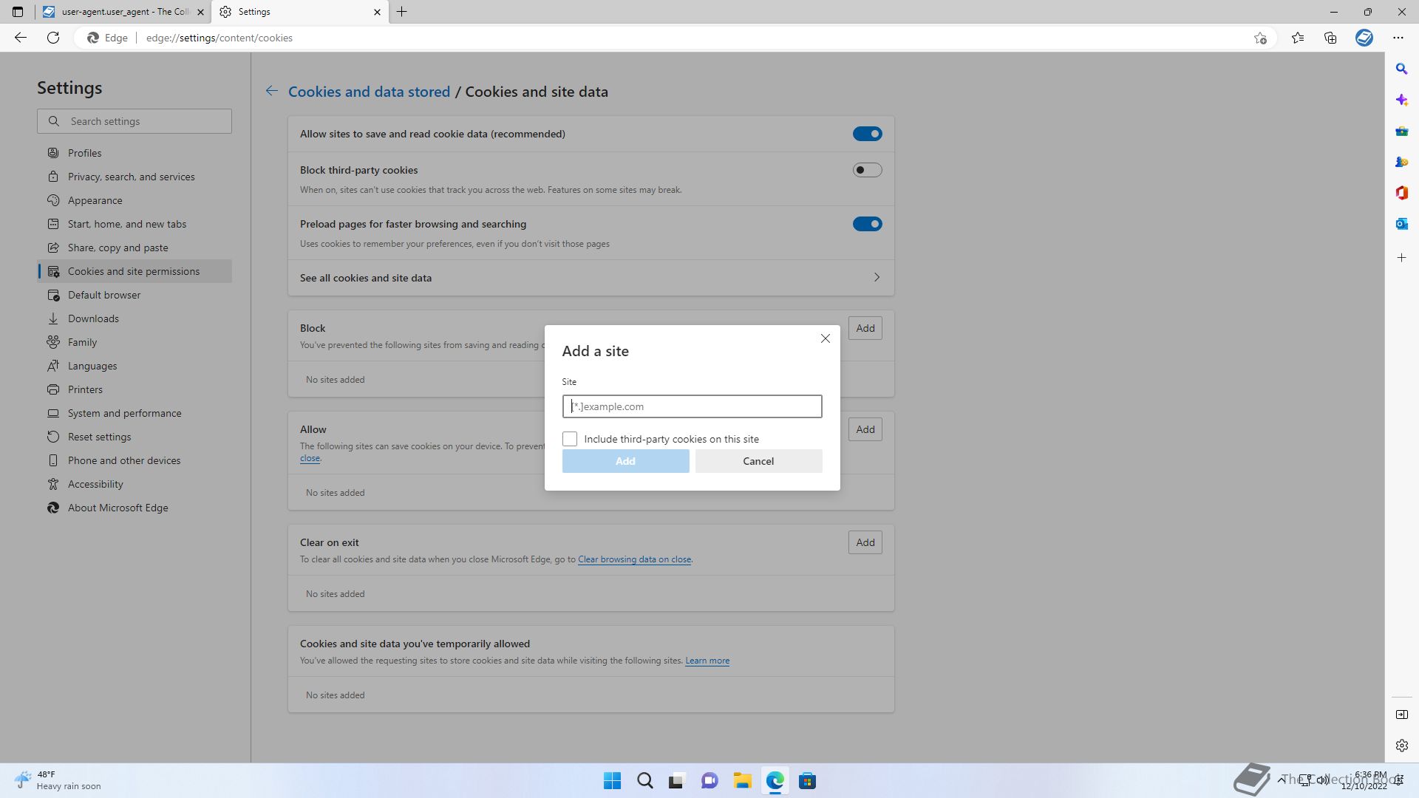1419x798 pixels.
Task: Click the browser back arrow
Action: (21, 38)
